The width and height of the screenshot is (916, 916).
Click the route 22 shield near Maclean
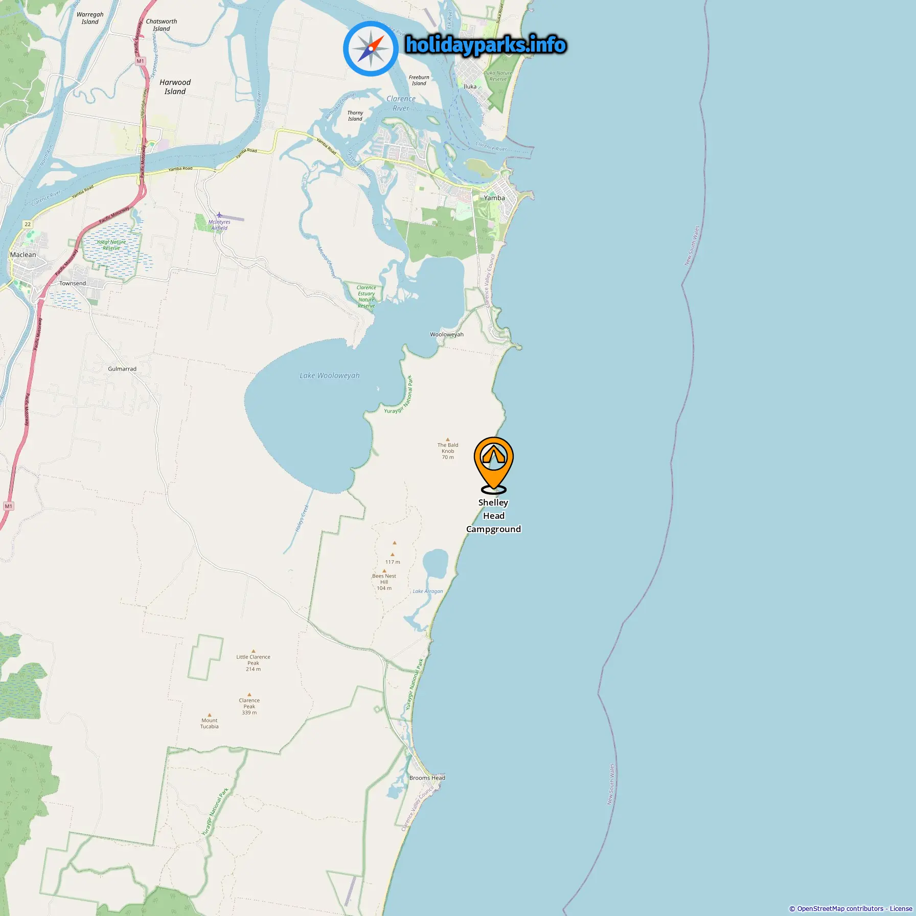click(x=28, y=224)
